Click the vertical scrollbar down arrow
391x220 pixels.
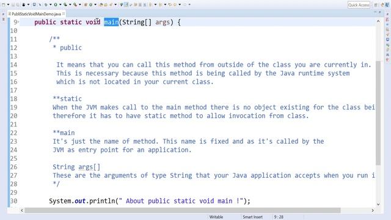pos(378,204)
